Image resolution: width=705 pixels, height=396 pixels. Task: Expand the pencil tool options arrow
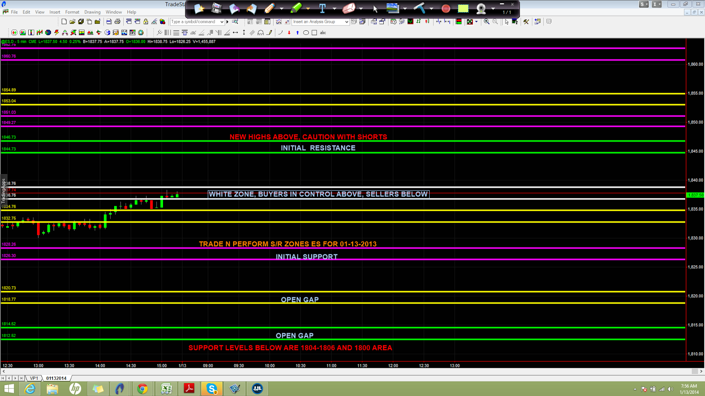pos(282,8)
